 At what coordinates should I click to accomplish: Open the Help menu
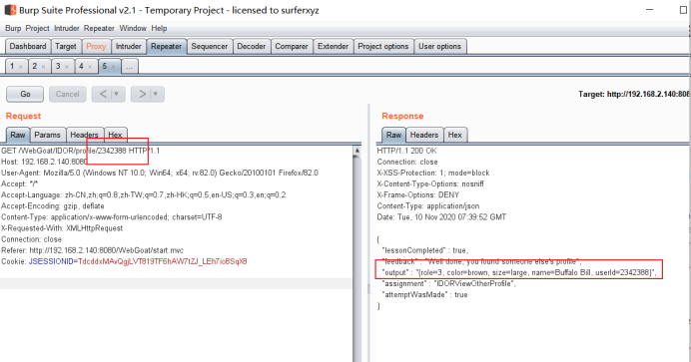pyautogui.click(x=159, y=28)
